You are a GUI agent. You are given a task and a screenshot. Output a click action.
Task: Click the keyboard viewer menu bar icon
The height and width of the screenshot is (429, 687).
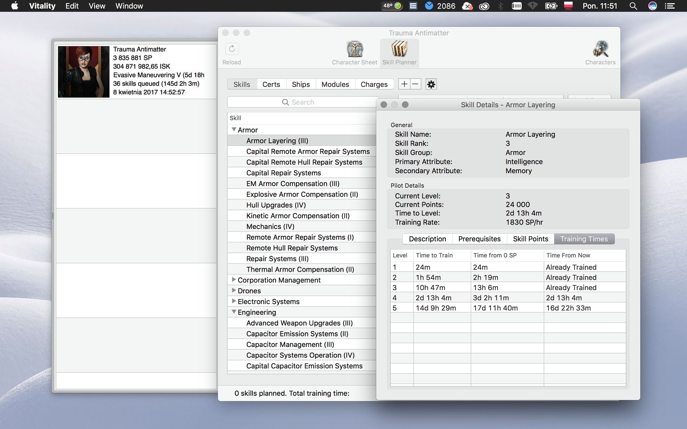517,6
